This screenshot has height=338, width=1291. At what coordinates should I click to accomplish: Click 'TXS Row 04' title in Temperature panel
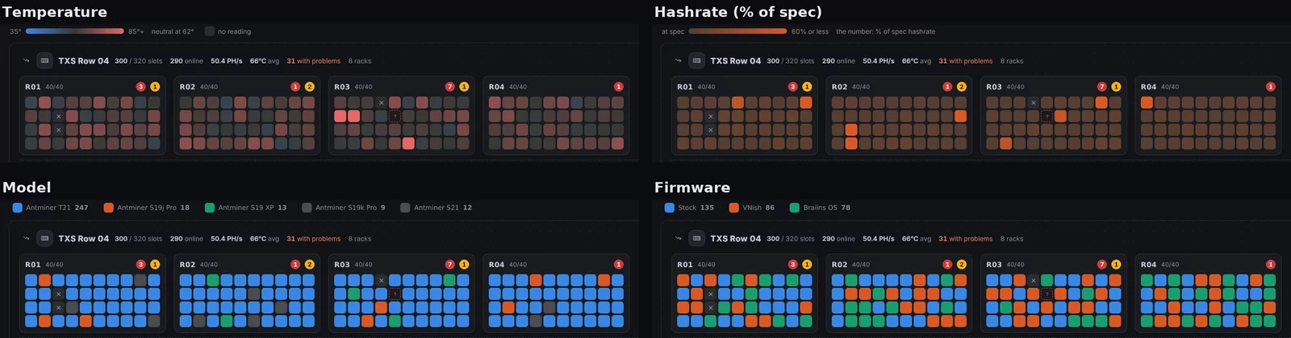[83, 61]
